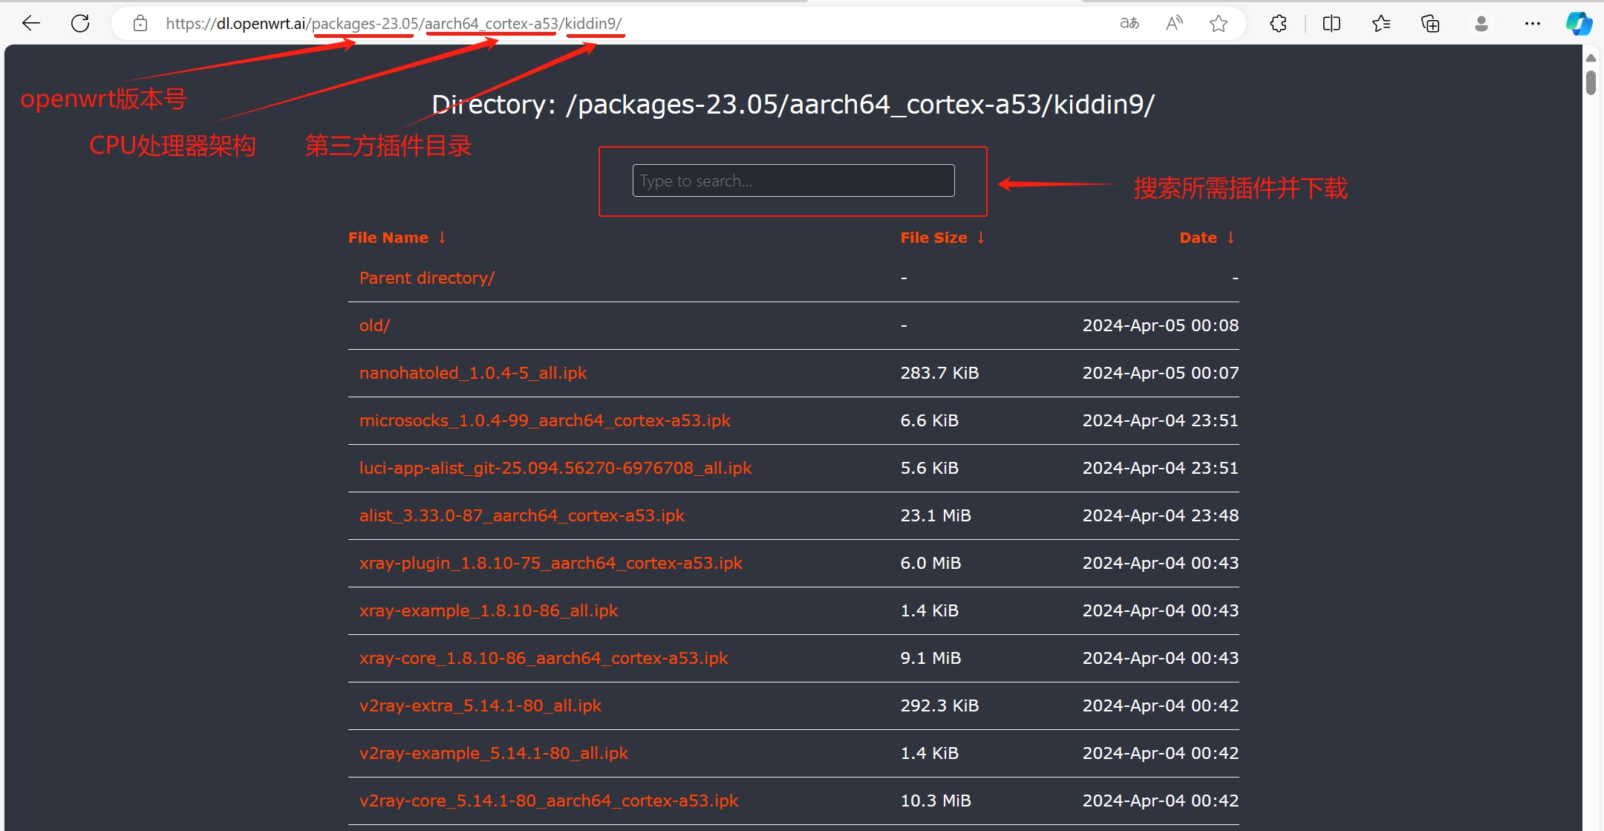Open the Extensions puzzle icon
Image resolution: width=1604 pixels, height=831 pixels.
coord(1278,24)
